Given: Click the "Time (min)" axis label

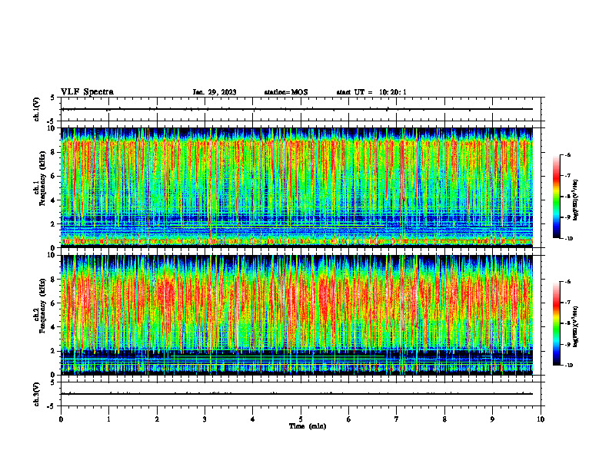Looking at the screenshot, I should [x=308, y=426].
